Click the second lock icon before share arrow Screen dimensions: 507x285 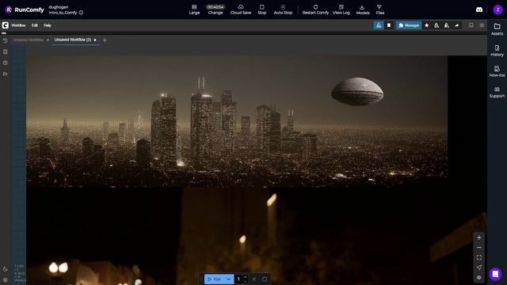[447, 25]
